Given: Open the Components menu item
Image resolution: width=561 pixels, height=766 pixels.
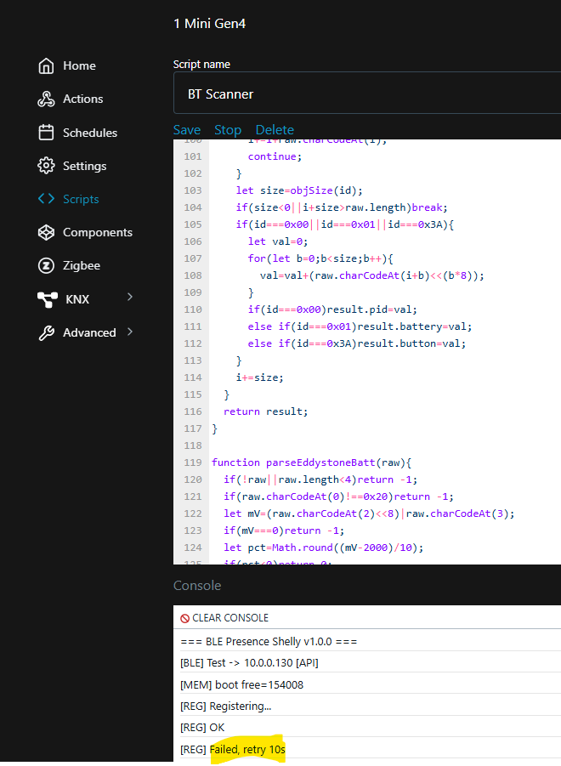Looking at the screenshot, I should pos(97,232).
